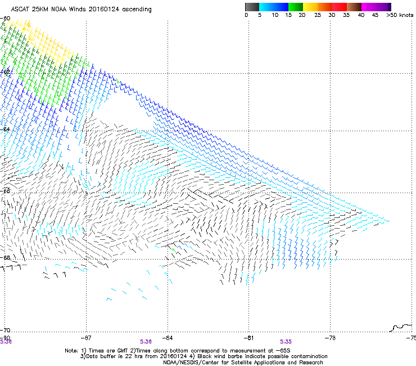Viewport: 416px width, 366px height.
Task: Click the '-68' latitude axis label
Action: point(5,257)
